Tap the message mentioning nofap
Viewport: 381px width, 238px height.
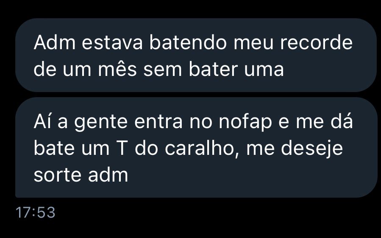pos(196,148)
